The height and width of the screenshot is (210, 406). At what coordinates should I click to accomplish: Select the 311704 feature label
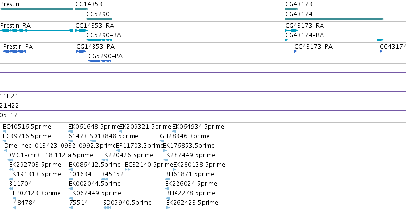pyautogui.click(x=21, y=184)
